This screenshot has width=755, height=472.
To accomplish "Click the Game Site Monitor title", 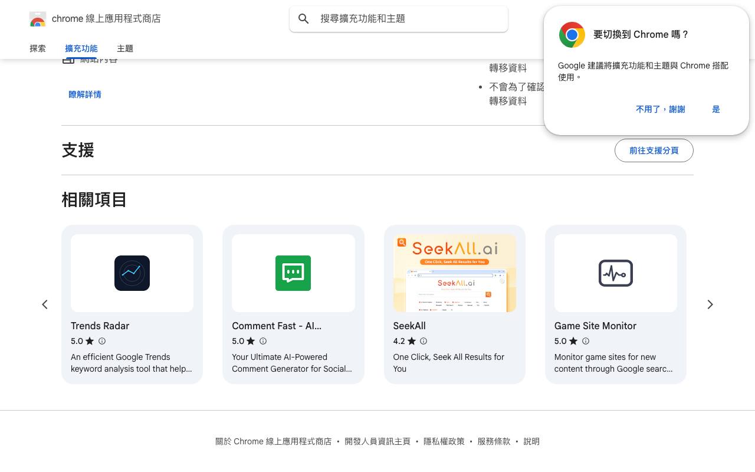I will 595,326.
